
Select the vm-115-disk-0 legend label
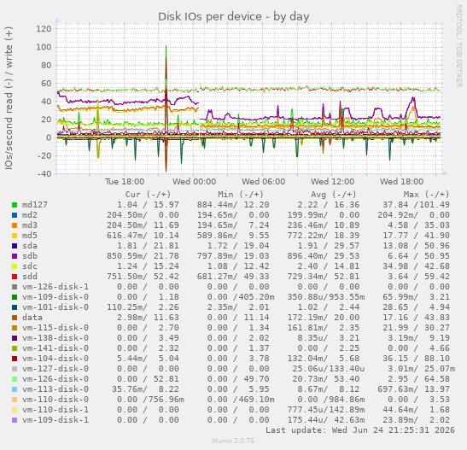(55, 328)
